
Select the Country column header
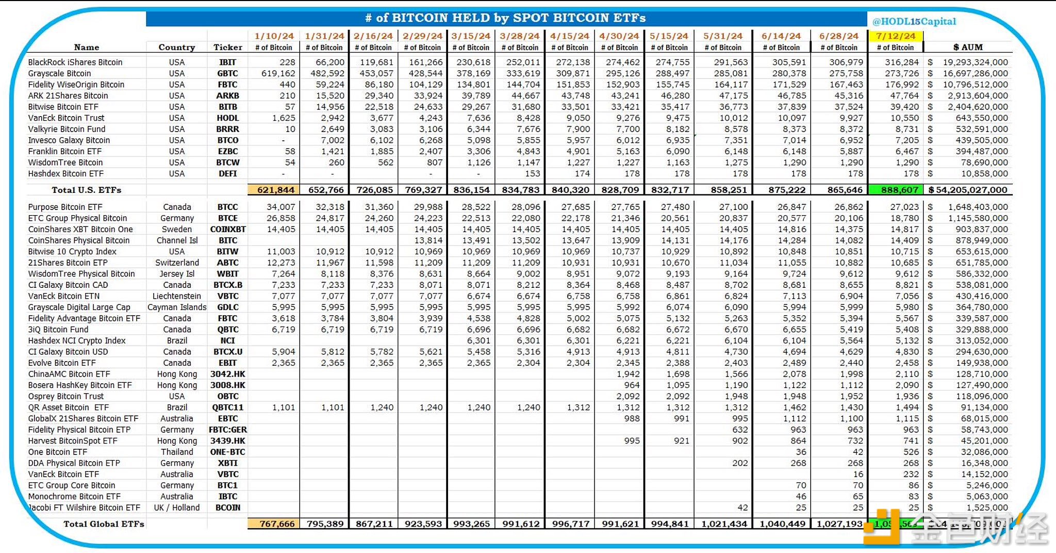pyautogui.click(x=177, y=47)
